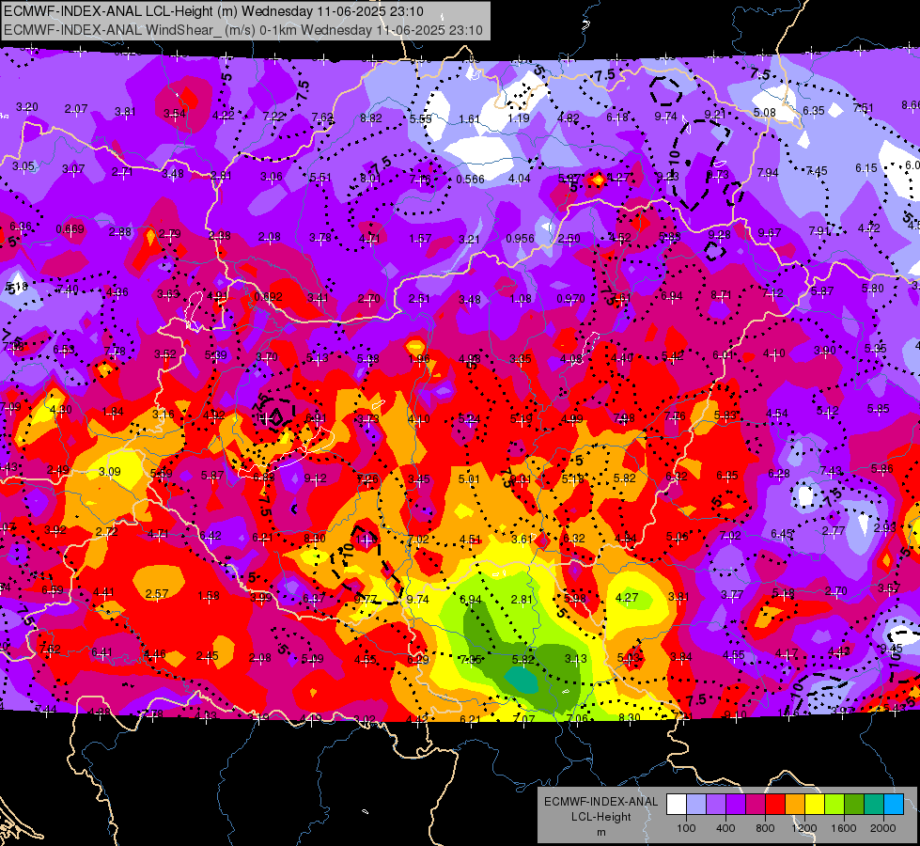Select the white legend color swatch
The width and height of the screenshot is (920, 846).
pyautogui.click(x=677, y=805)
